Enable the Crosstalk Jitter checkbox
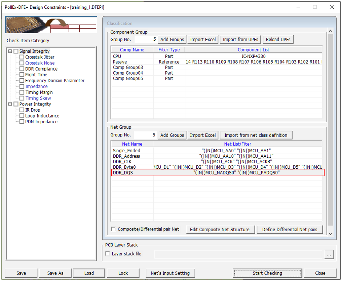Viewport: 342px width, 281px height. click(22, 57)
